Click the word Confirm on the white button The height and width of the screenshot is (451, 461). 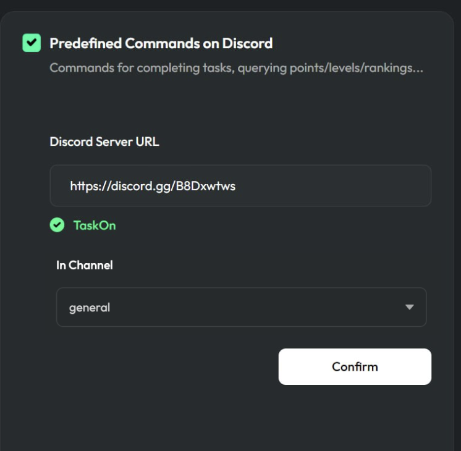tap(355, 367)
